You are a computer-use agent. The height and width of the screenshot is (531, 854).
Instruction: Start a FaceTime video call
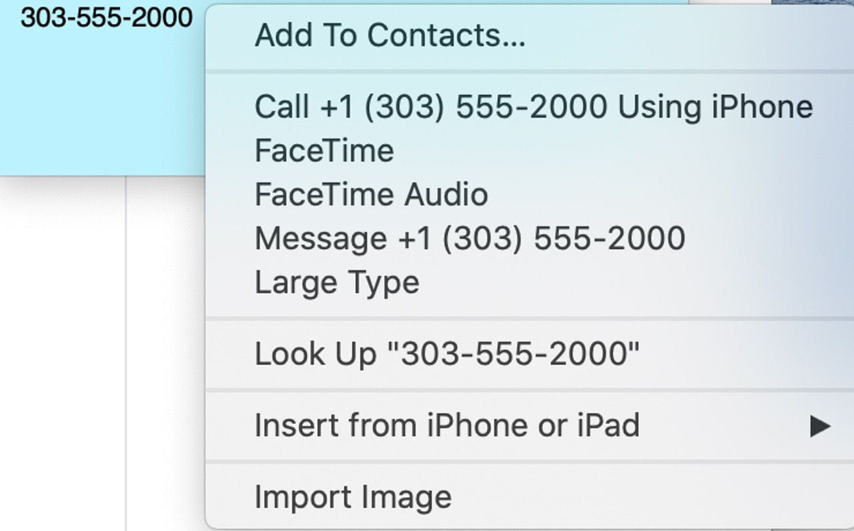[324, 151]
